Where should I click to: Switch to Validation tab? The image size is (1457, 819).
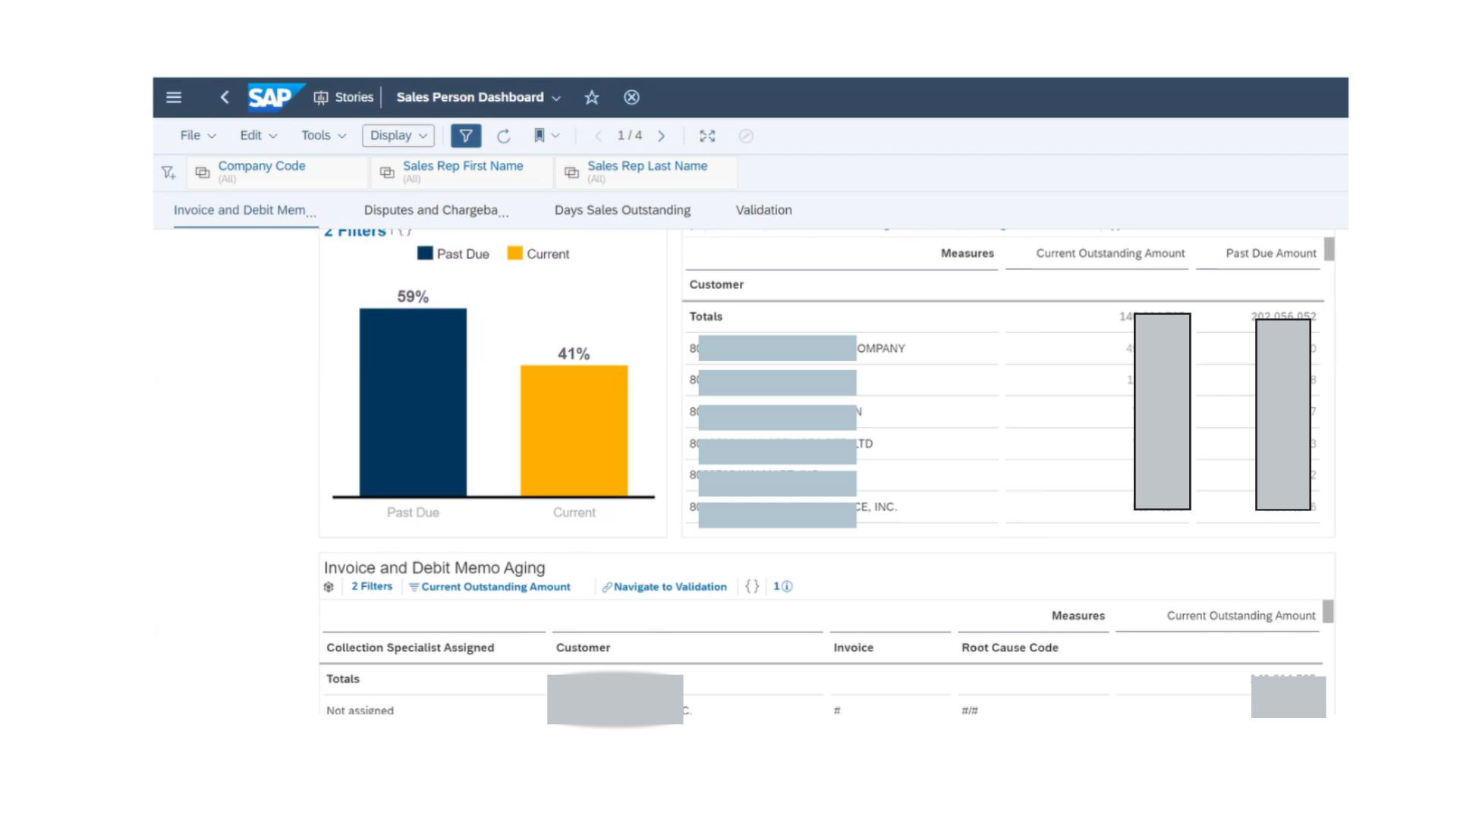pyautogui.click(x=763, y=210)
